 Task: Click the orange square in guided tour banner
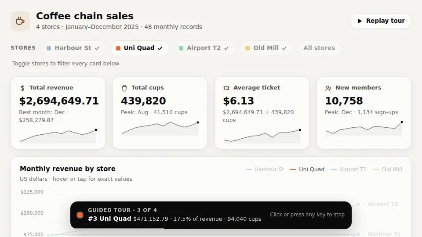click(x=80, y=215)
